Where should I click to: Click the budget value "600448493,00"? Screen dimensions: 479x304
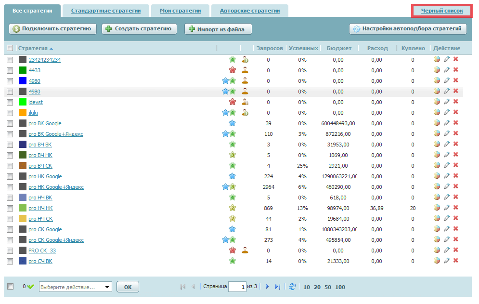[338, 123]
